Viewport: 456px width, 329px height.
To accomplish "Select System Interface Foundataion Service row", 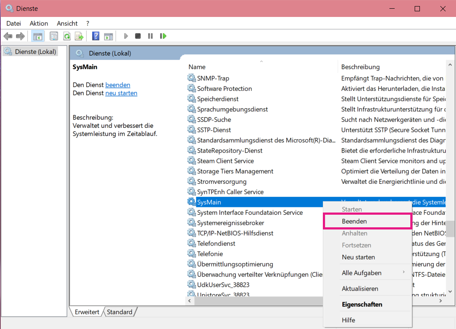I will [x=255, y=212].
